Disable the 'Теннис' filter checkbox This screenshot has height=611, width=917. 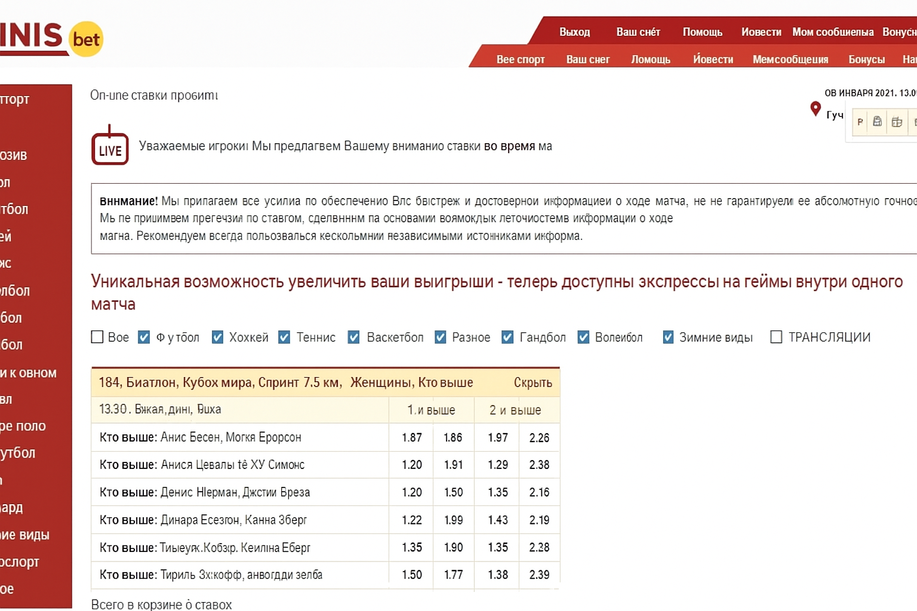click(x=285, y=337)
